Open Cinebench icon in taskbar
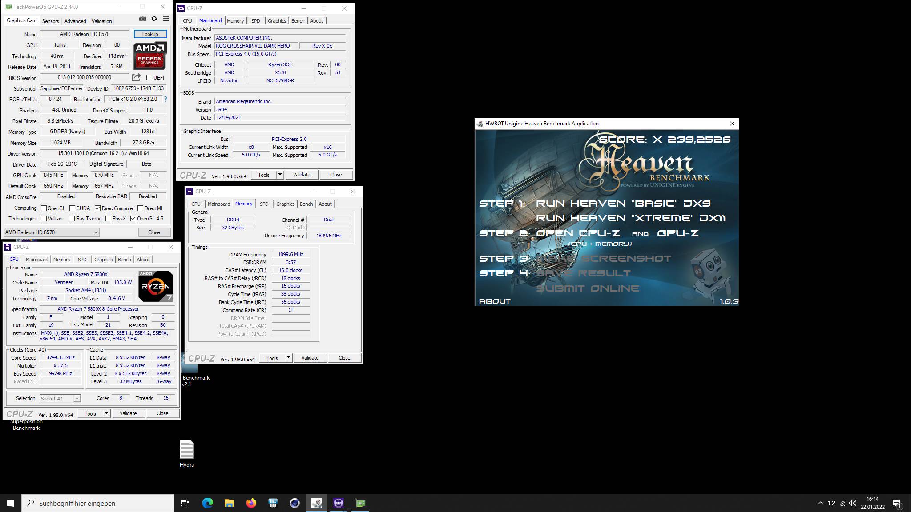The width and height of the screenshot is (911, 512). click(x=294, y=503)
